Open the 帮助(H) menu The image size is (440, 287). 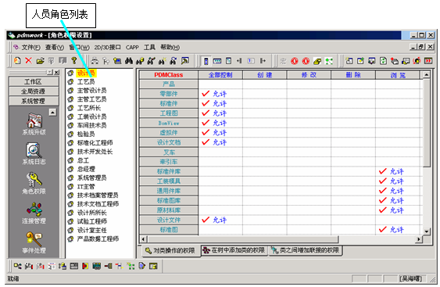point(170,48)
